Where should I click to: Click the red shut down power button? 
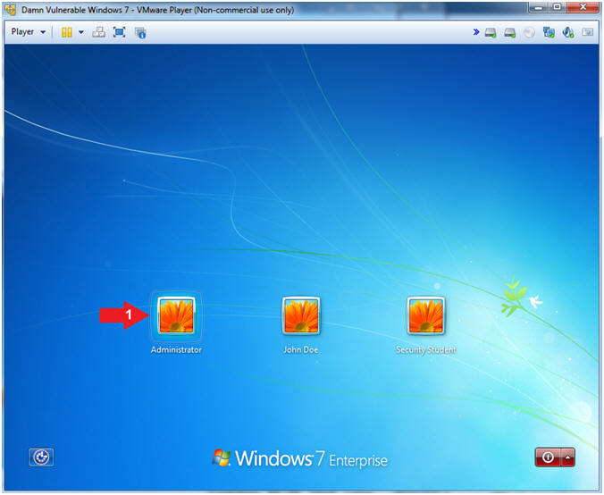pyautogui.click(x=548, y=457)
